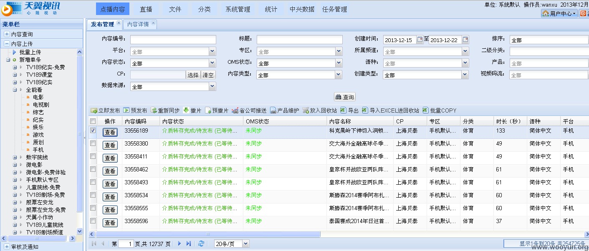Check the checkbox for row 33558380
The image size is (589, 251).
93,143
